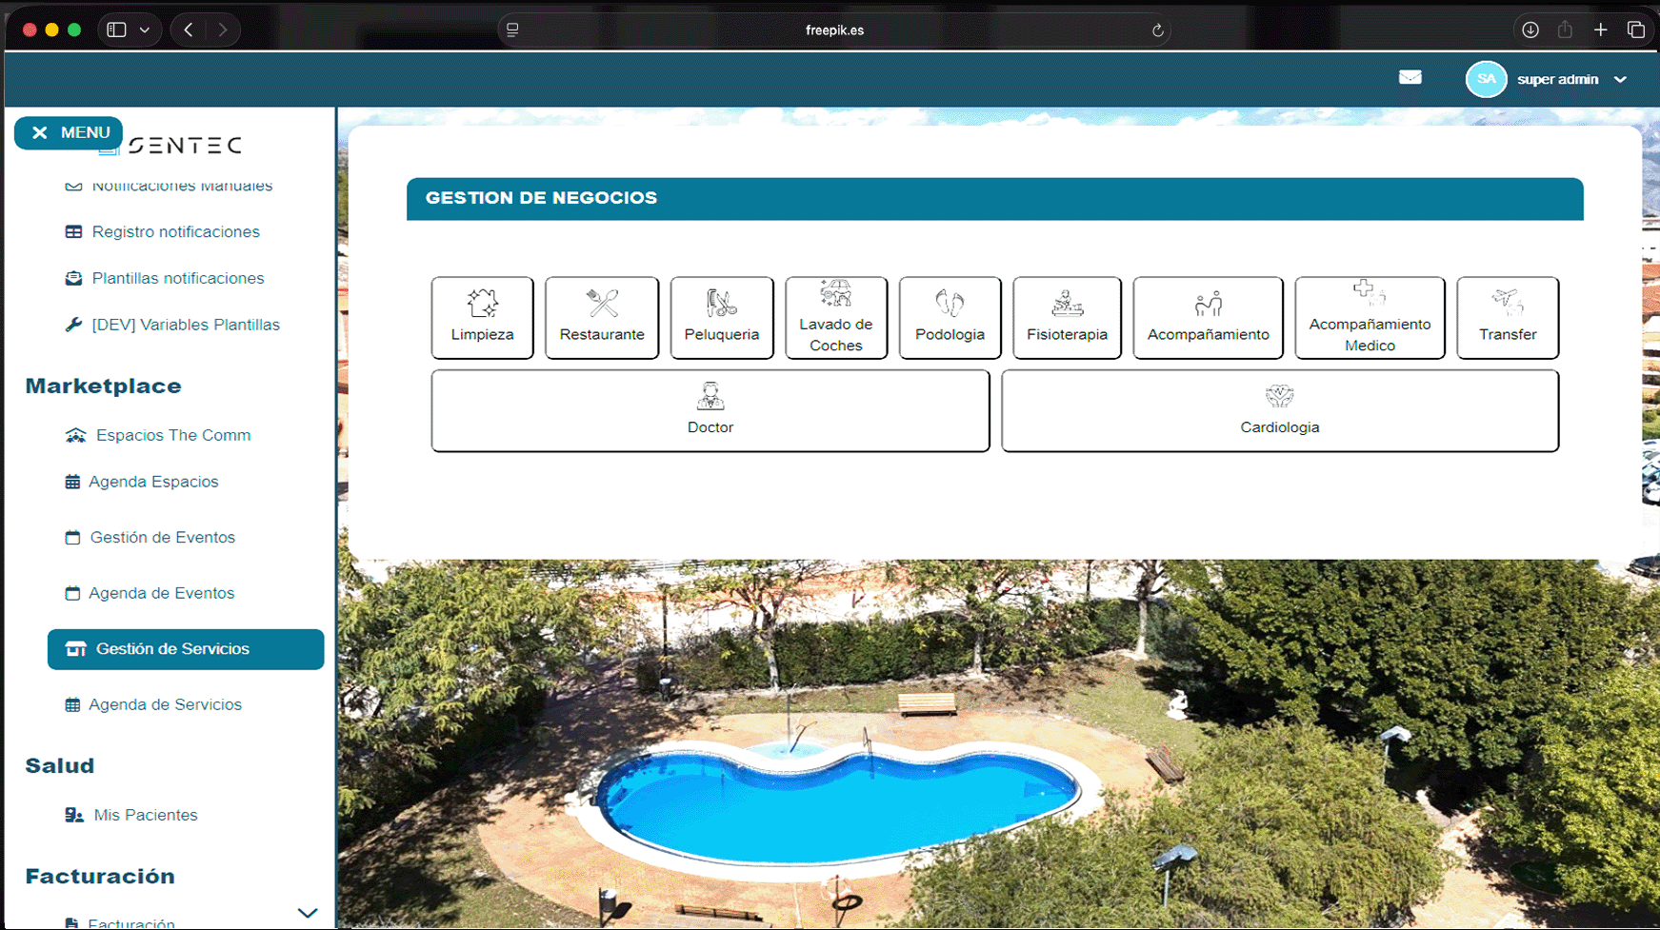Click the Marketplace section heading
The image size is (1660, 930).
tap(103, 386)
